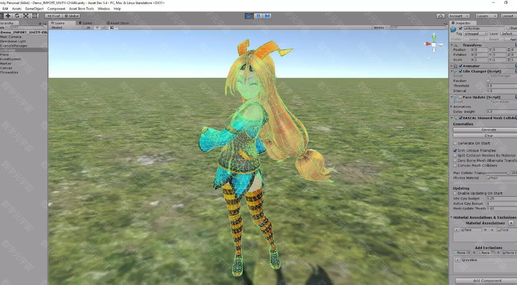Click the Face Update script icon
The width and height of the screenshot is (517, 285).
click(x=456, y=97)
